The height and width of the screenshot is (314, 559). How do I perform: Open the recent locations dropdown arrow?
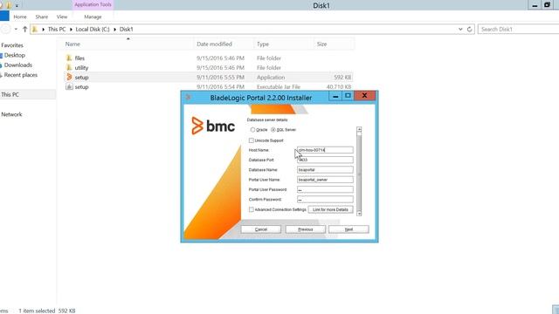point(16,29)
